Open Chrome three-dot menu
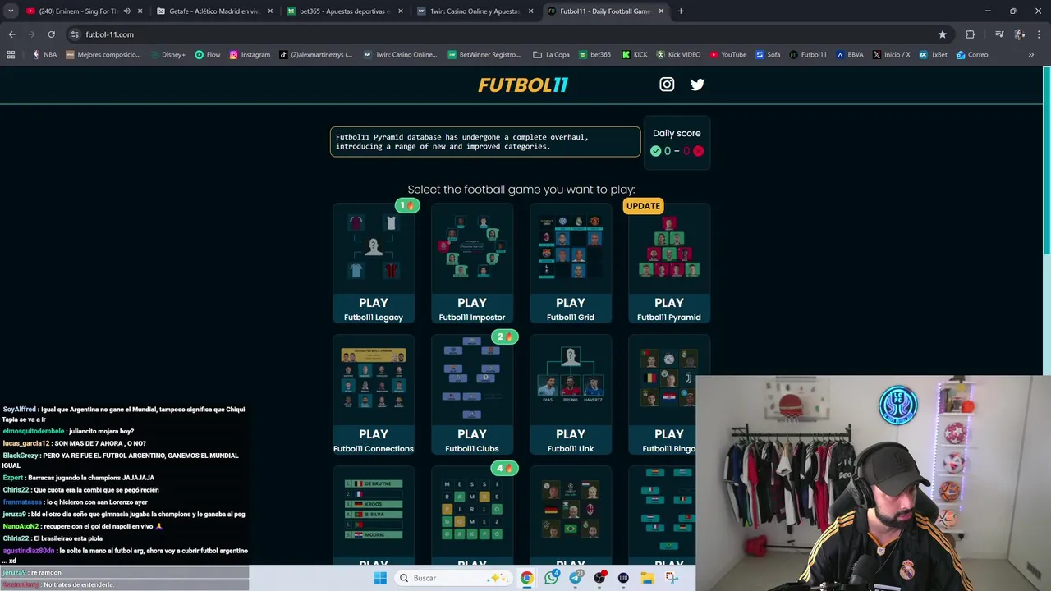The height and width of the screenshot is (591, 1051). pos(1038,34)
